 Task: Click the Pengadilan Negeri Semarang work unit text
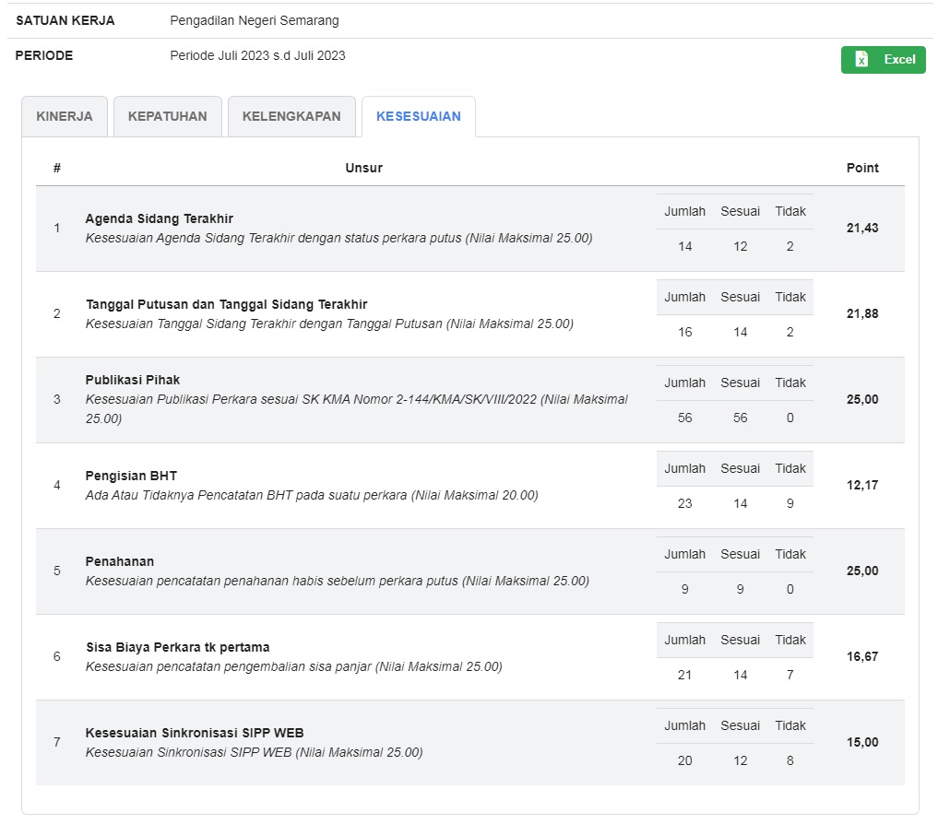[255, 20]
